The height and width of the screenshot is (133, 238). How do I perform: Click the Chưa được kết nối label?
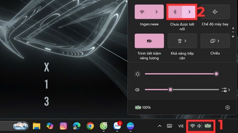[182, 27]
